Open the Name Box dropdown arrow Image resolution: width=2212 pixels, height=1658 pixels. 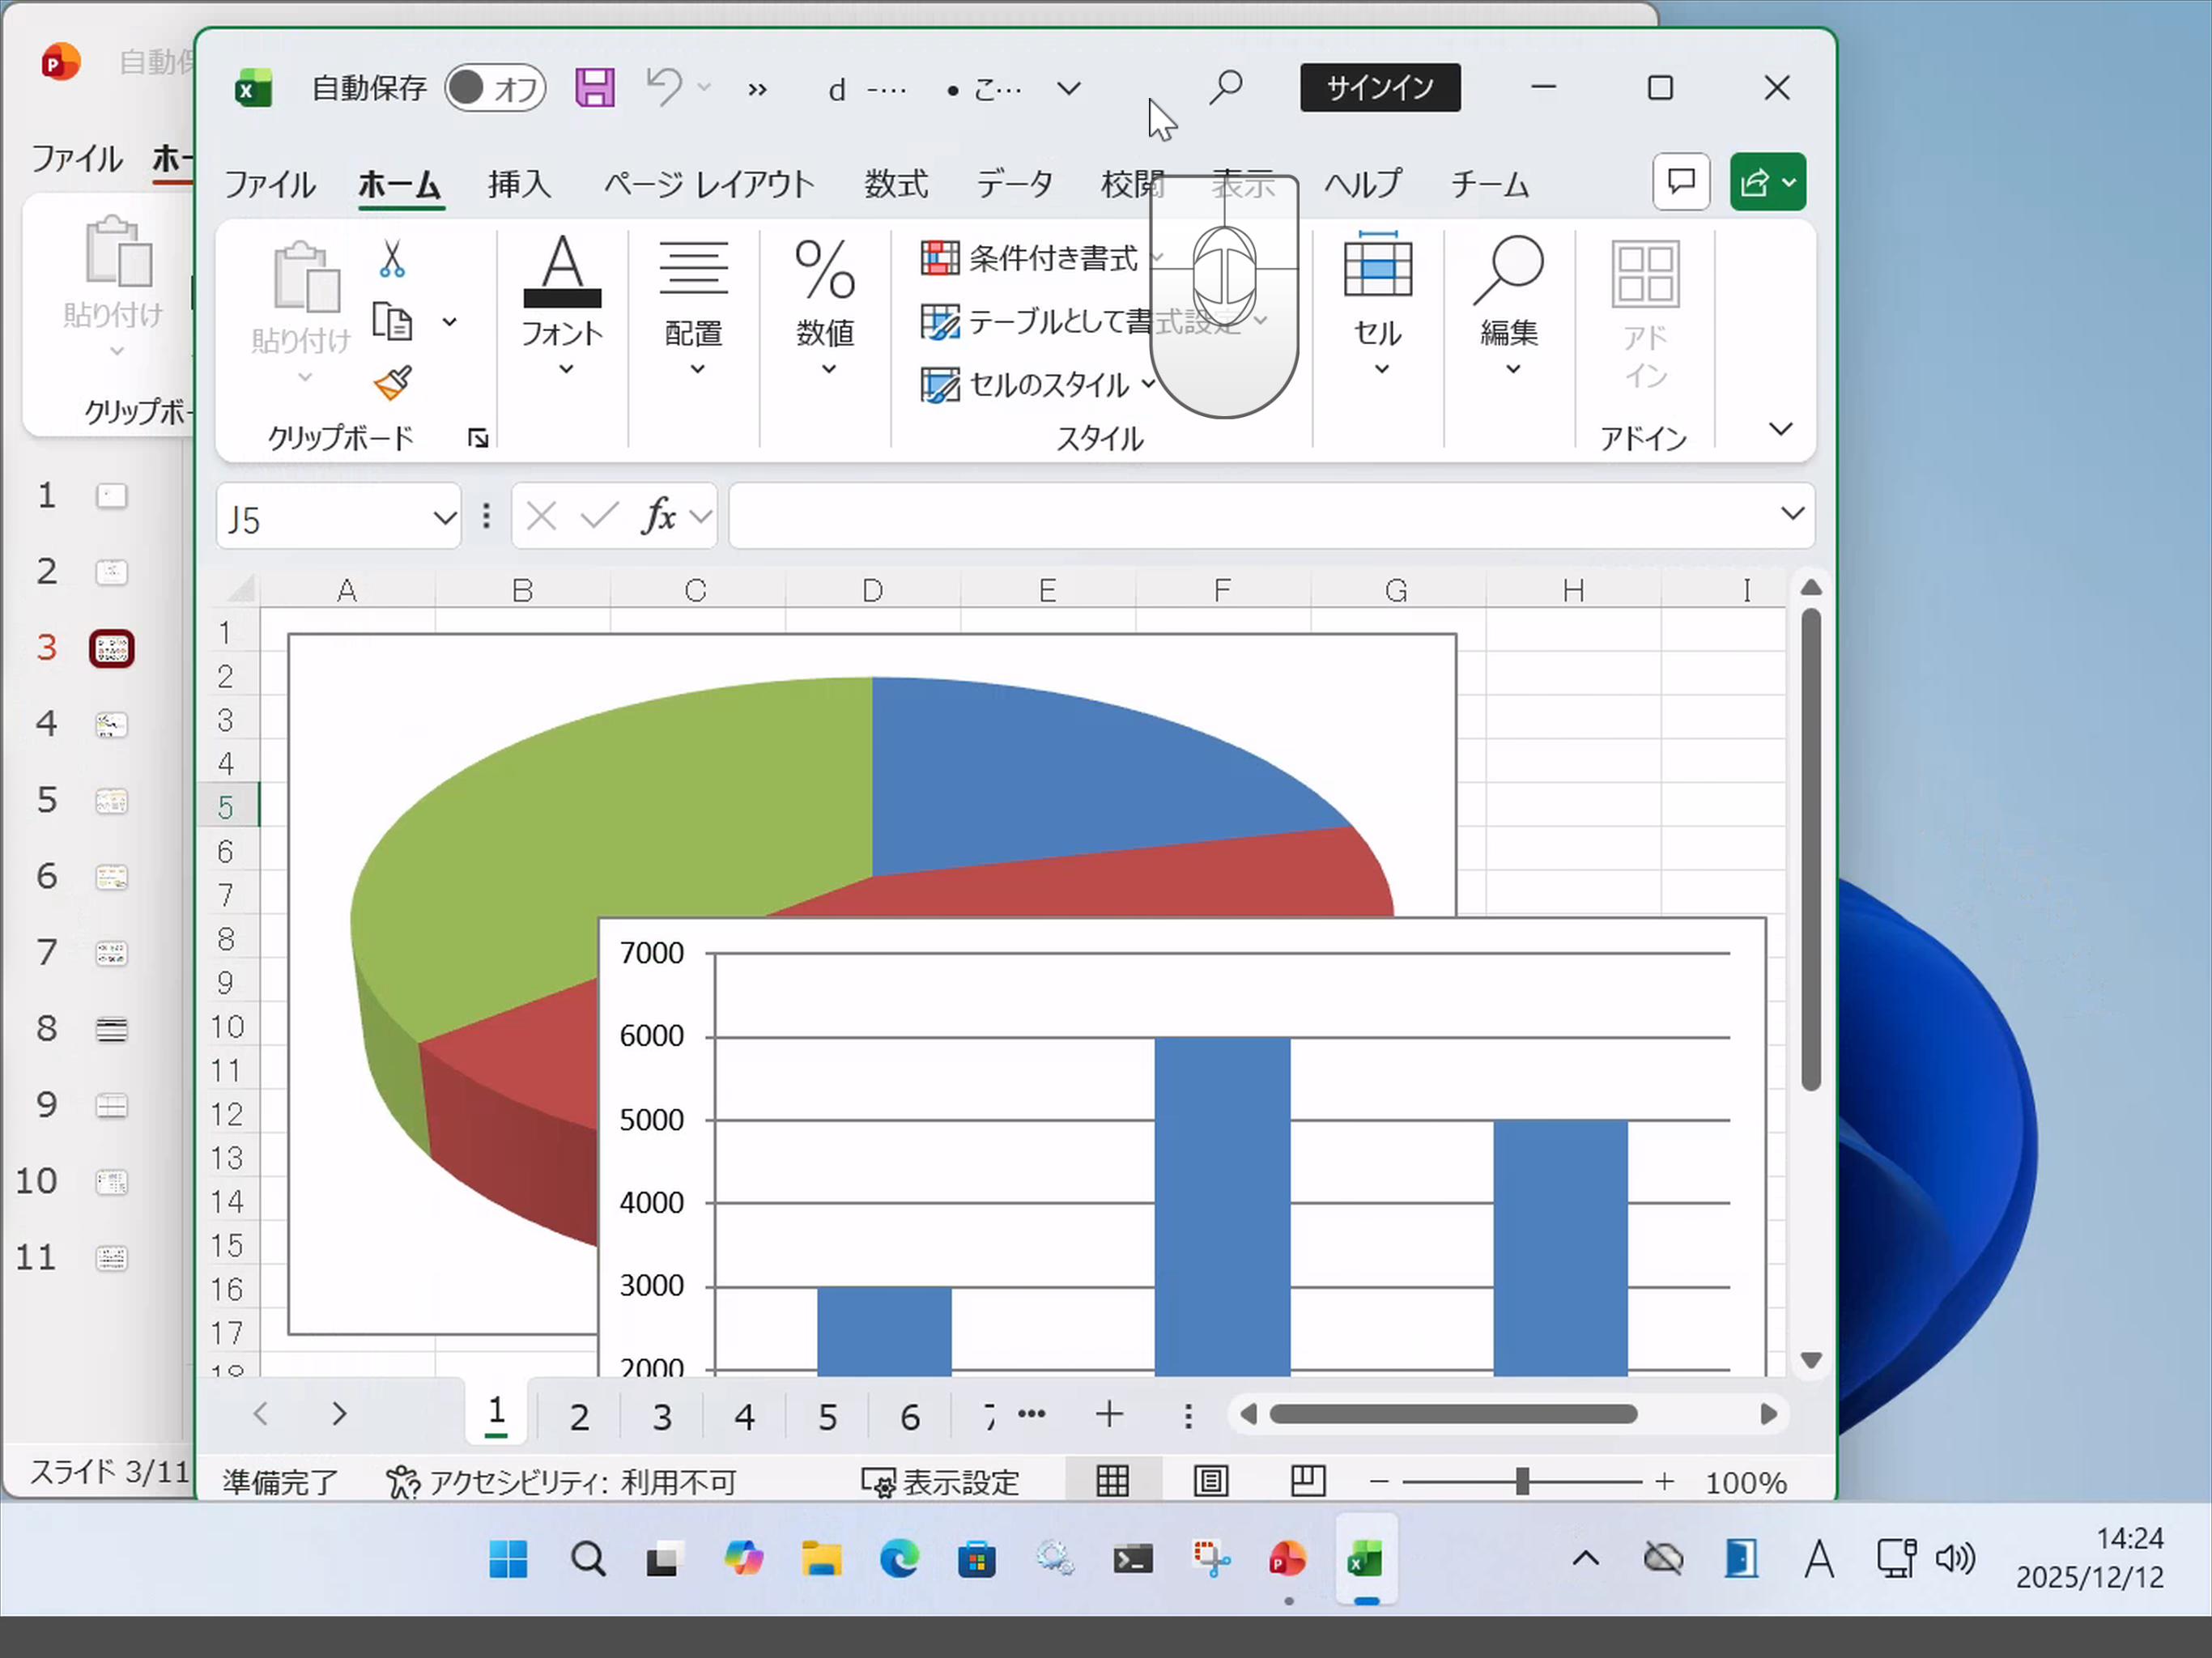[444, 517]
